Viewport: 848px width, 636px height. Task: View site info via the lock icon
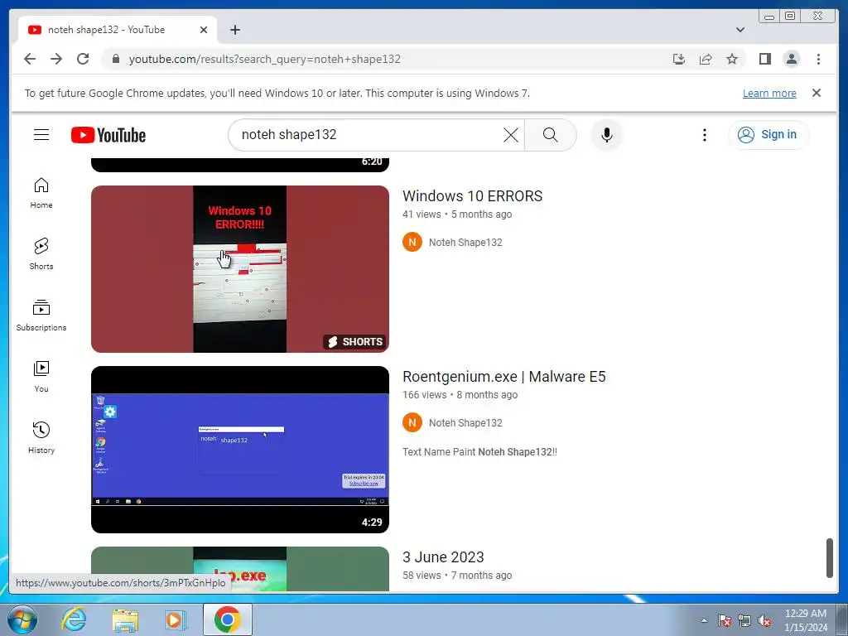tap(115, 59)
